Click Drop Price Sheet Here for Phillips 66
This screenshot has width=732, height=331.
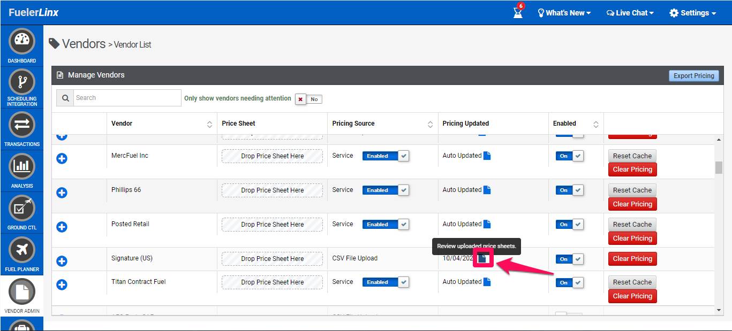click(272, 190)
